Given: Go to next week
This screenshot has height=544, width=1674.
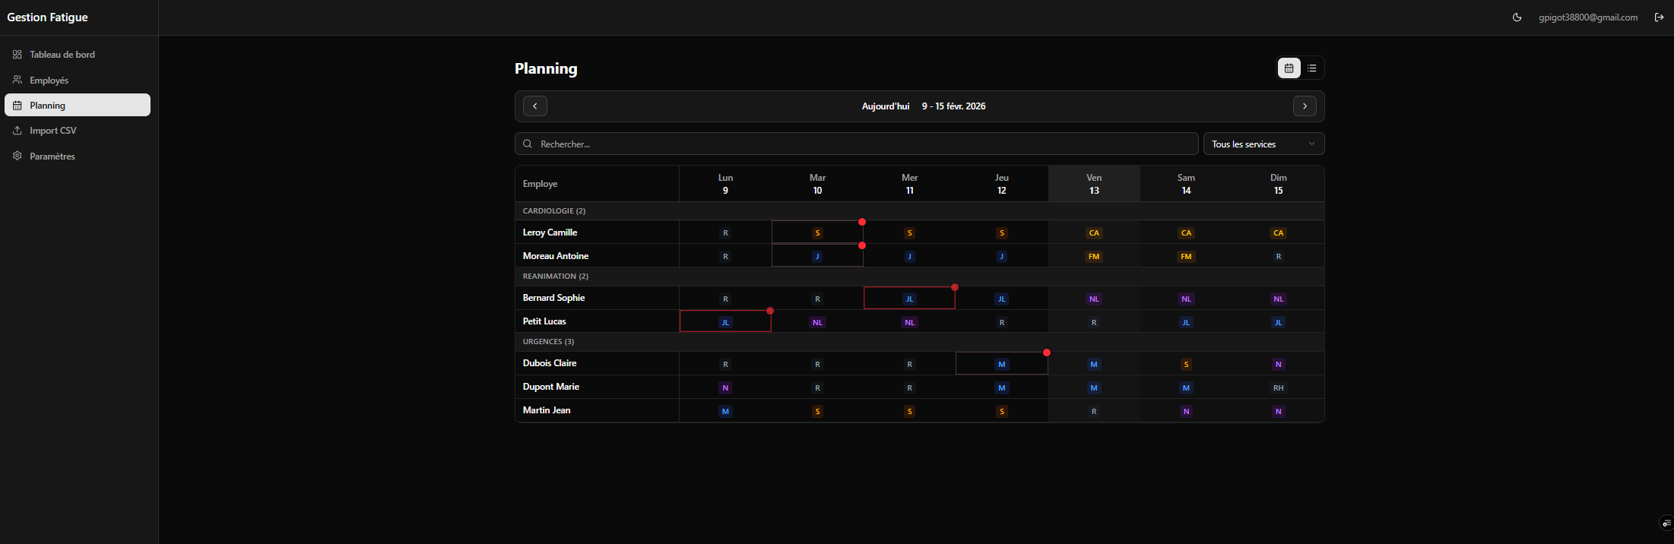Looking at the screenshot, I should pyautogui.click(x=1305, y=106).
